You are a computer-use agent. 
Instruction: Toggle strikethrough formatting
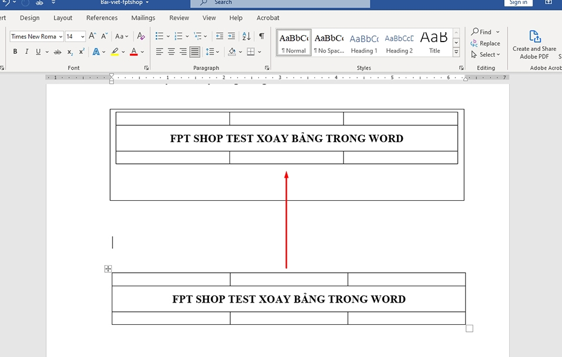(x=57, y=52)
